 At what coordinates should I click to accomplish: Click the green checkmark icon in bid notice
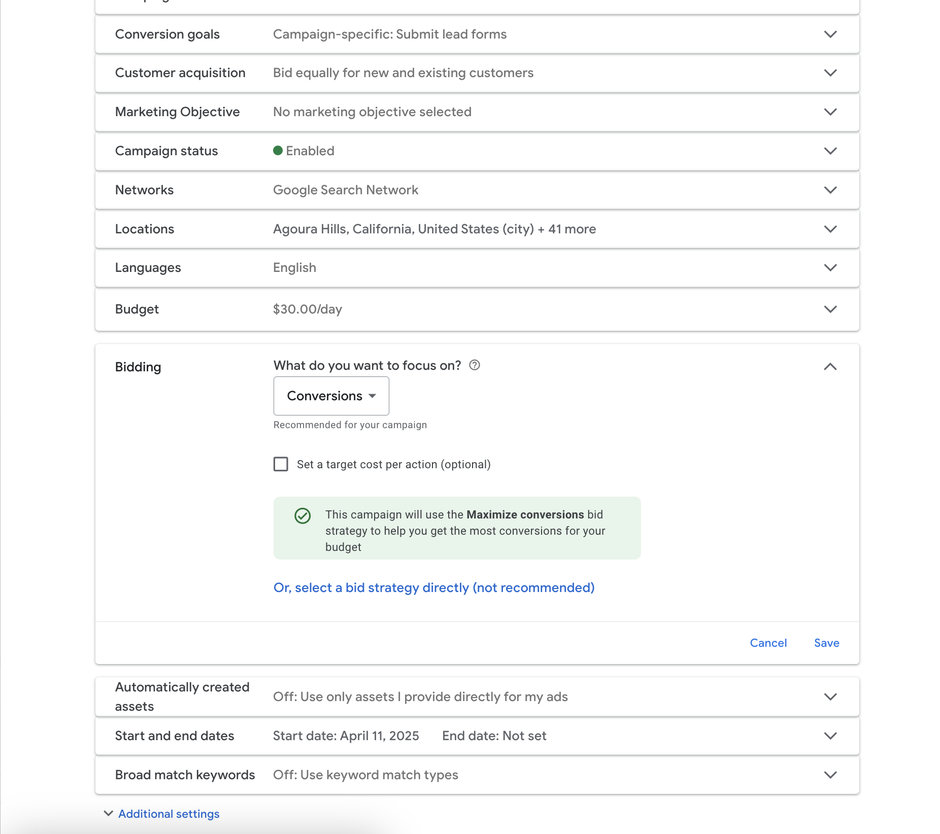pos(303,516)
